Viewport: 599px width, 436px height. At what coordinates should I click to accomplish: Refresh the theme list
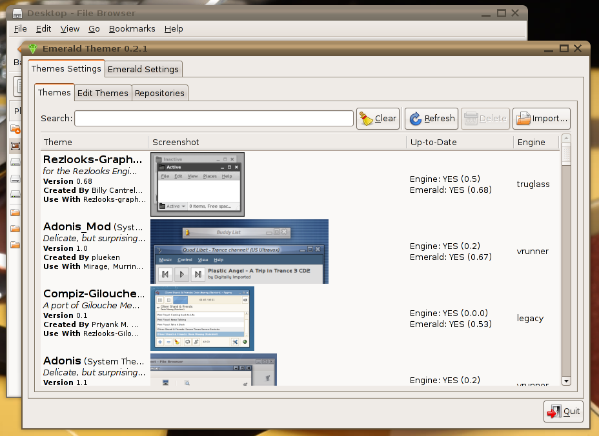[x=432, y=119]
